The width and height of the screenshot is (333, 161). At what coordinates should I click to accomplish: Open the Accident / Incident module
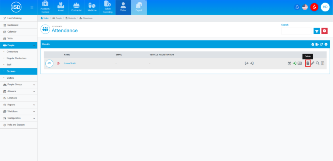(45, 7)
